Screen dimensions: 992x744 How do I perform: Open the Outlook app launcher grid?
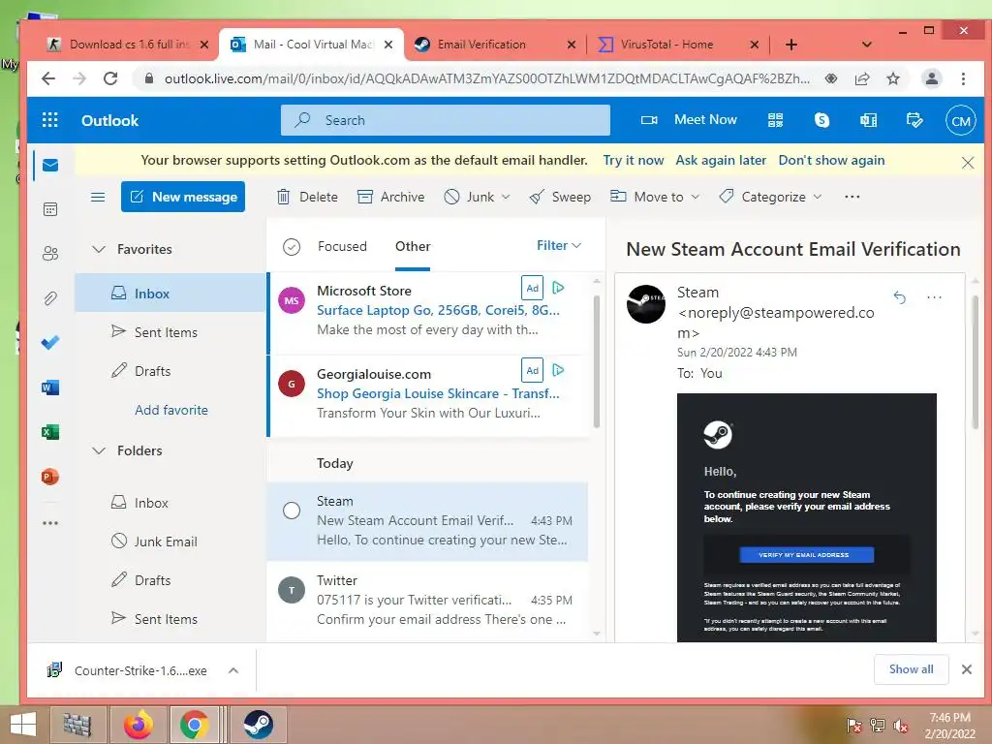[50, 120]
